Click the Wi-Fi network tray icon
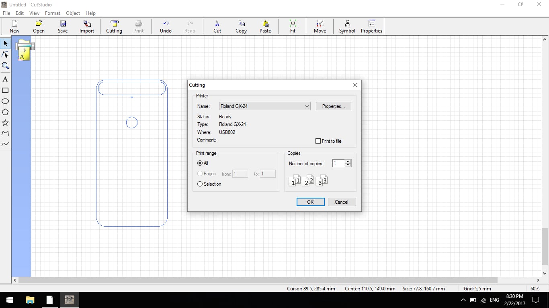The height and width of the screenshot is (308, 549). (483, 300)
